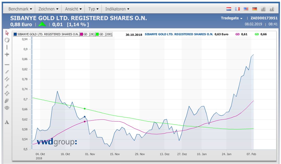Click the vwdgroup logo
The width and height of the screenshot is (281, 164).
[57, 142]
